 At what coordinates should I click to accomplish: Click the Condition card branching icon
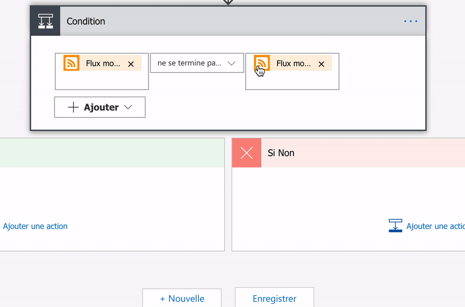(x=45, y=21)
